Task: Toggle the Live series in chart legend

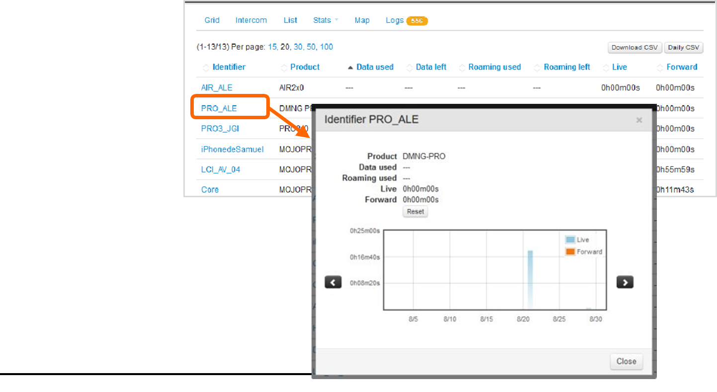Action: click(x=577, y=240)
